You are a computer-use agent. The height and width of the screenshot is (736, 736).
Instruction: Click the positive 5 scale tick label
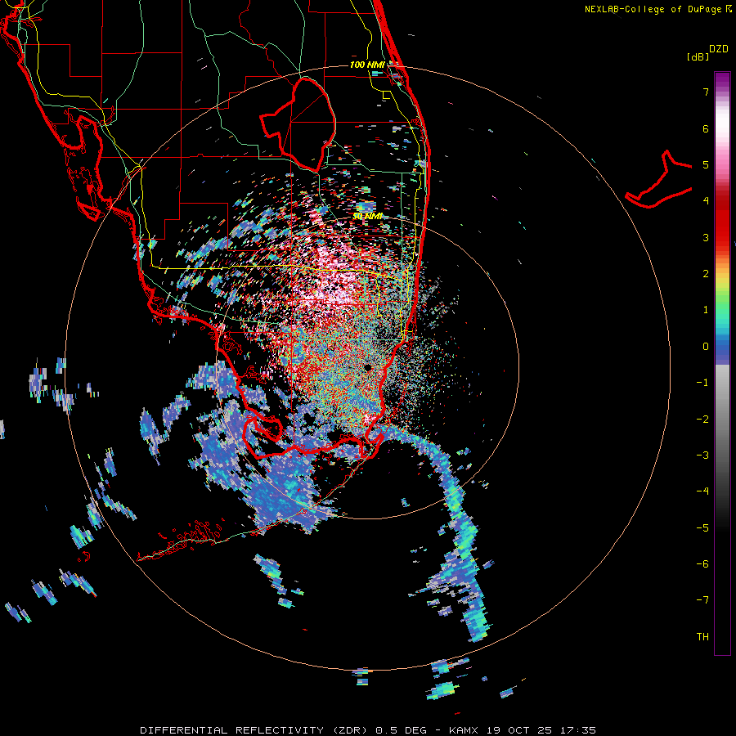pos(706,164)
